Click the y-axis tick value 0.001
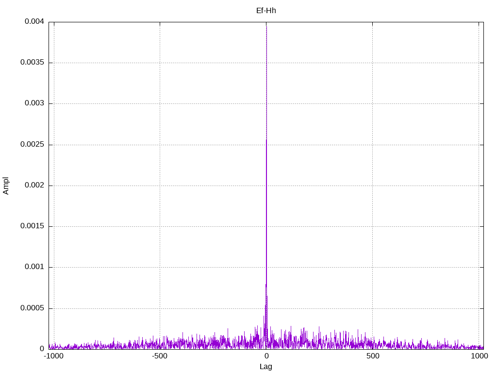Viewport: 497px width, 373px height. tap(34, 267)
